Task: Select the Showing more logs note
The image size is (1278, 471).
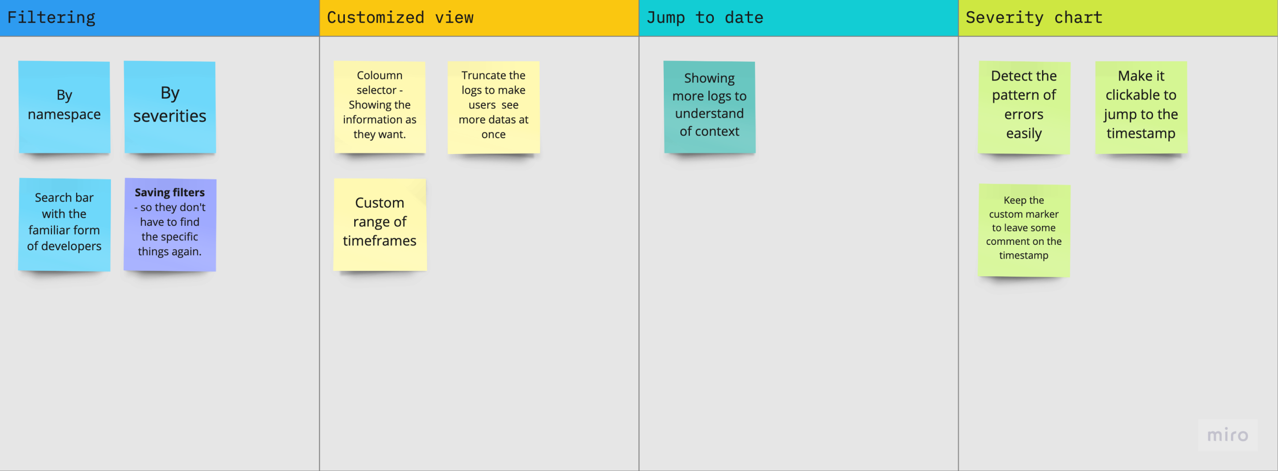Action: coord(709,106)
